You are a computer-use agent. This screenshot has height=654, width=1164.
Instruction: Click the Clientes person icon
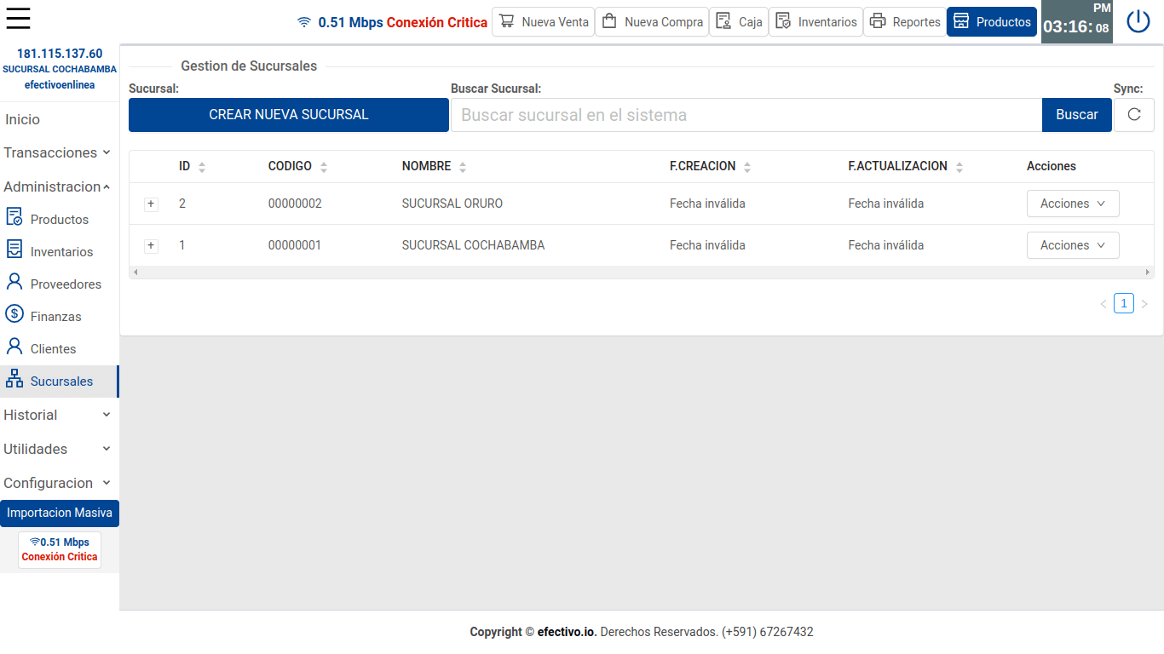point(14,346)
